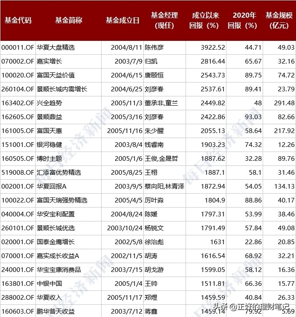
Task: Click the 成立以来回报(%) column header
Action: (204, 21)
